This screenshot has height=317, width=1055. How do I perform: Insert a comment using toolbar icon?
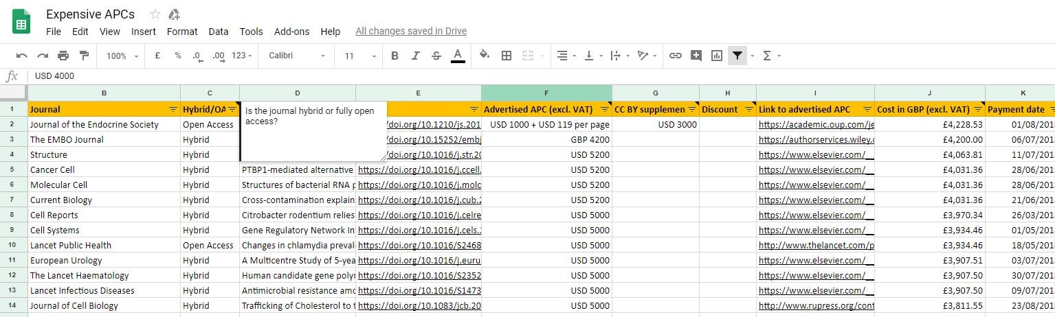696,56
